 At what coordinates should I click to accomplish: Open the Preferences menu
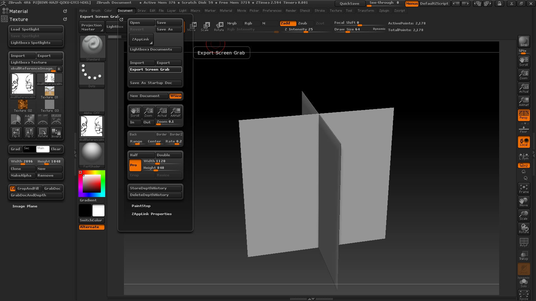pyautogui.click(x=272, y=11)
